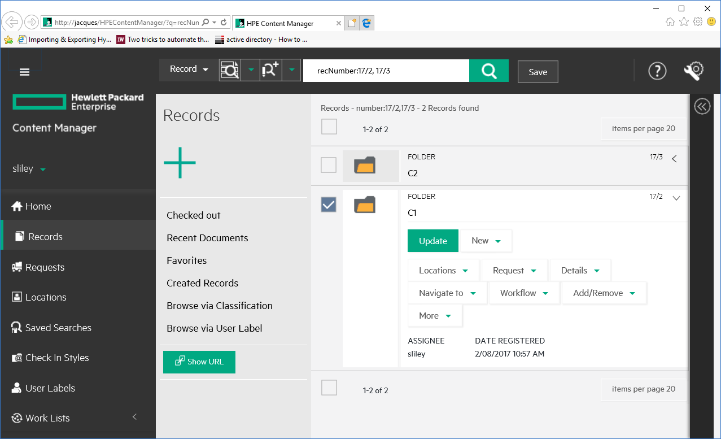This screenshot has width=721, height=439.
Task: Go to Home in sidebar
Action: 78,206
